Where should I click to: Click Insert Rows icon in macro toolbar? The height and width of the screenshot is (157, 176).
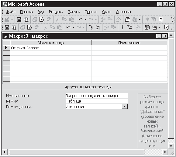point(106,27)
